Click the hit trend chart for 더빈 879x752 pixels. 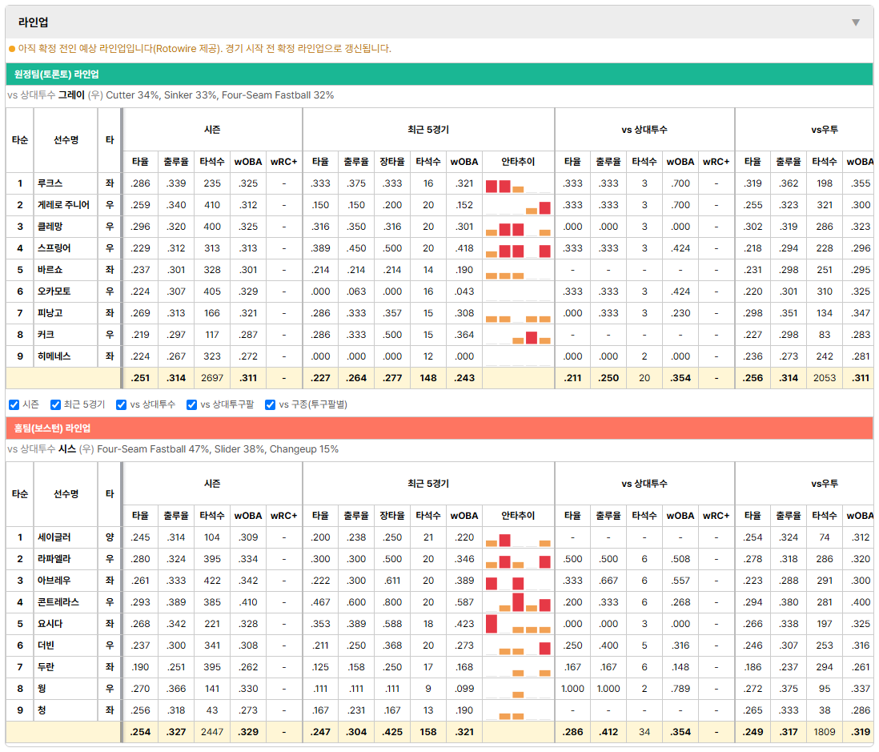[518, 645]
